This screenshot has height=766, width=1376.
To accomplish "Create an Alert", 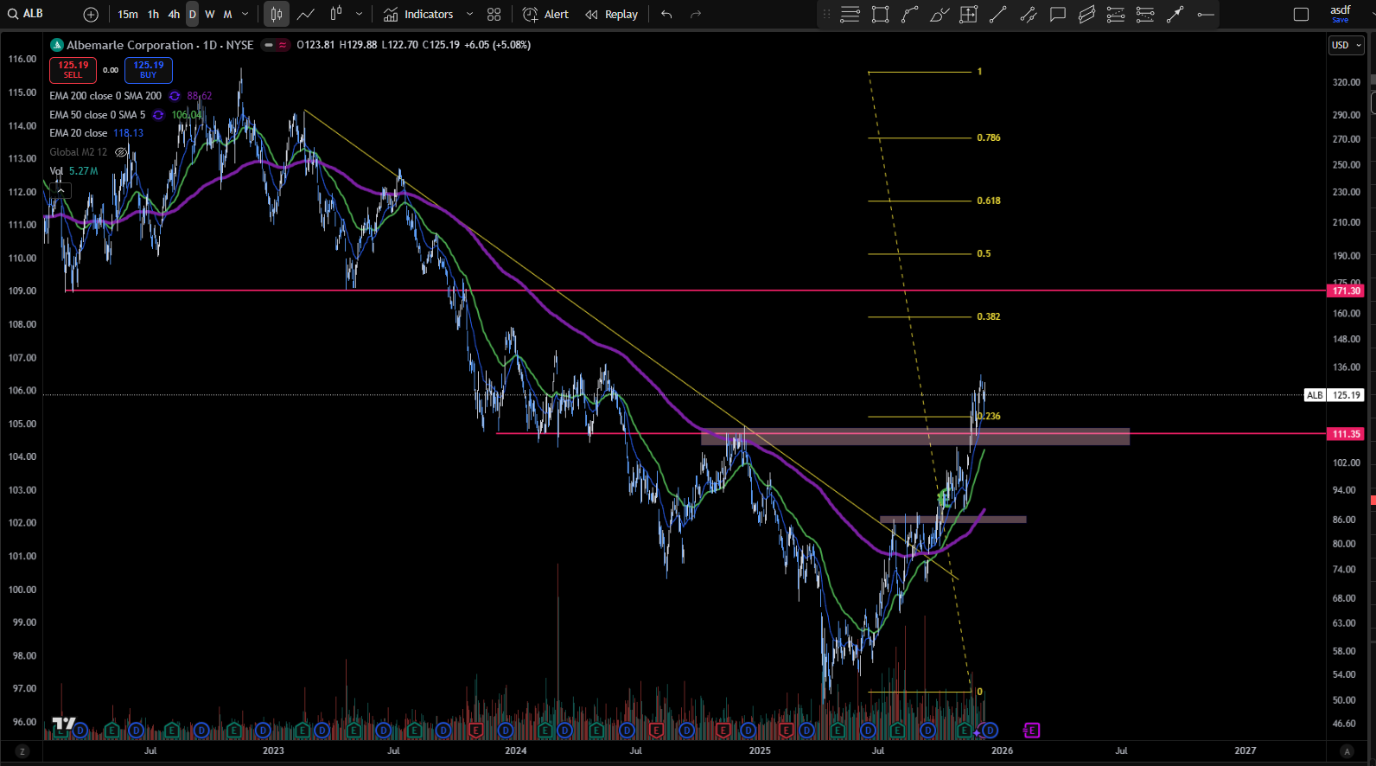I will click(x=545, y=14).
